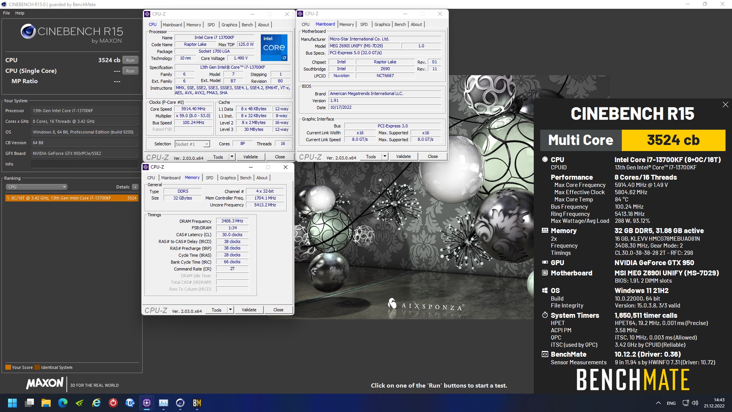This screenshot has height=412, width=732.
Task: Launch Internet Explorer from the taskbar
Action: pyautogui.click(x=96, y=403)
